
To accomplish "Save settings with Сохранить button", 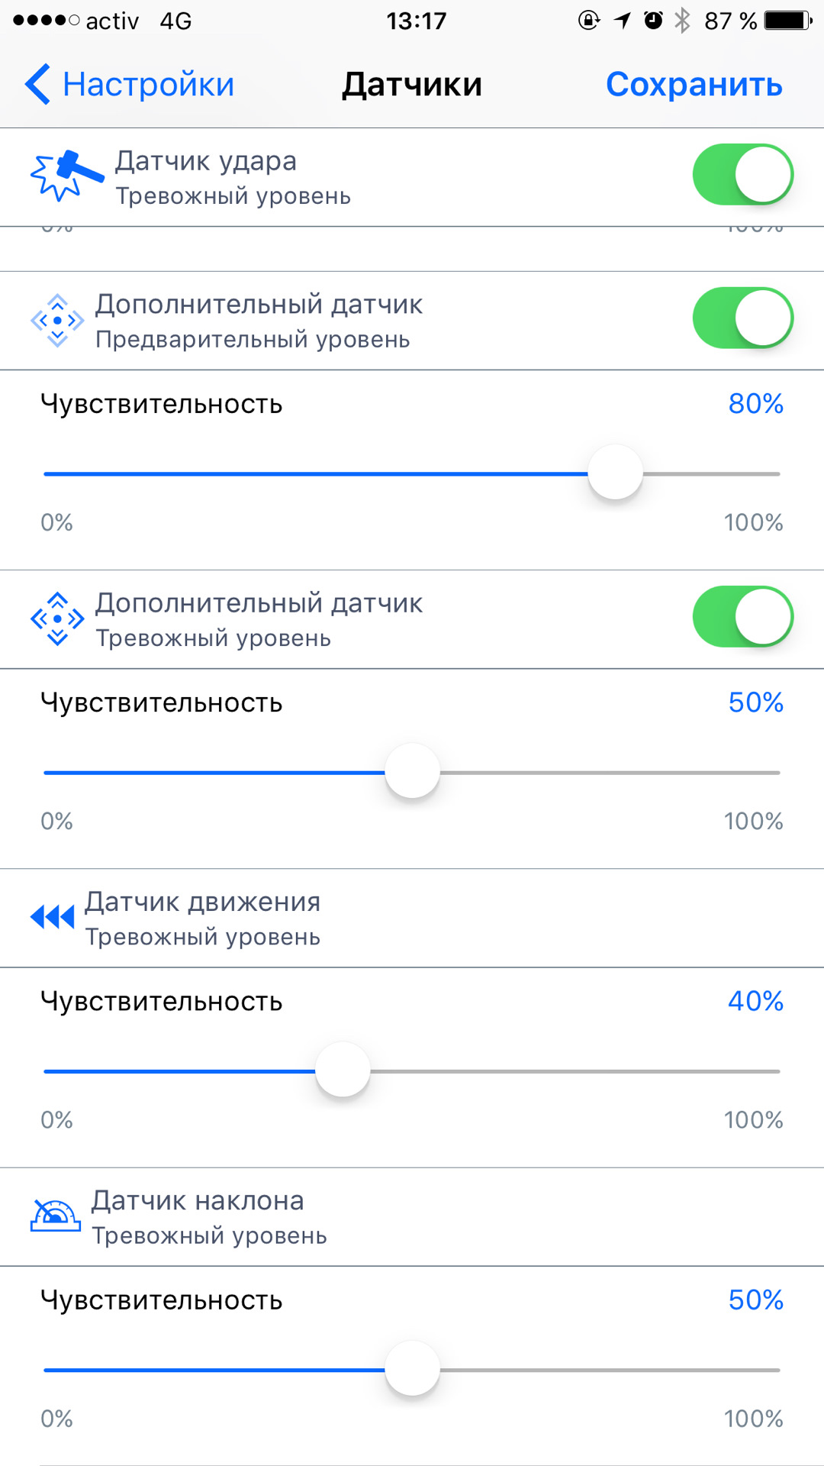I will pos(694,84).
